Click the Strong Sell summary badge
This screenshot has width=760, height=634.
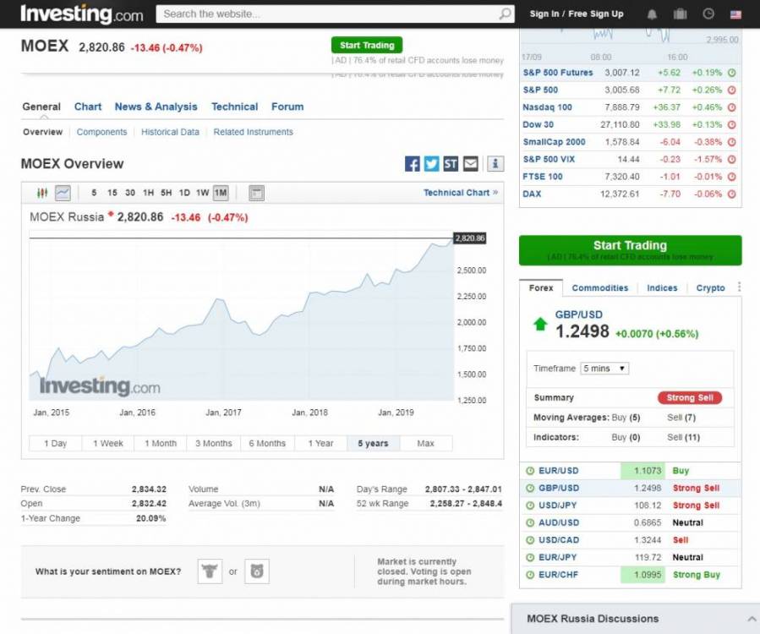click(690, 397)
